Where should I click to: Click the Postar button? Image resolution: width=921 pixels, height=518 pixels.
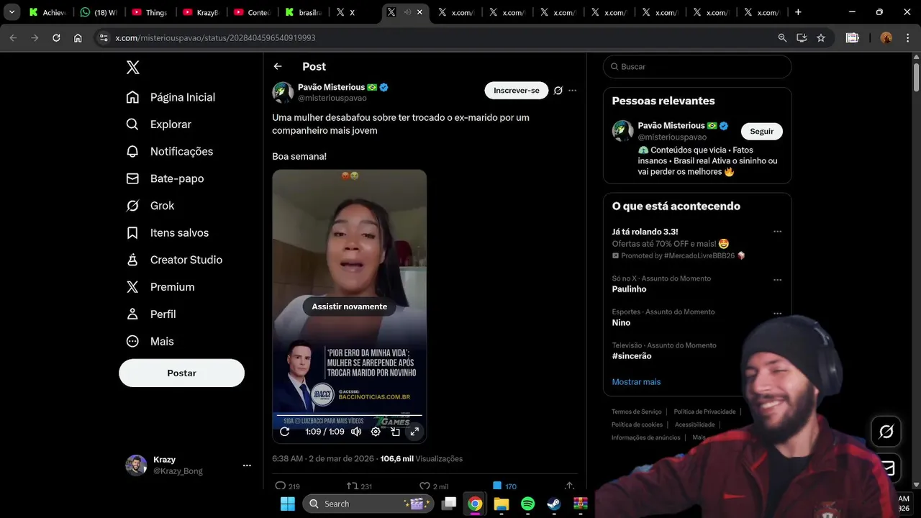pos(181,373)
